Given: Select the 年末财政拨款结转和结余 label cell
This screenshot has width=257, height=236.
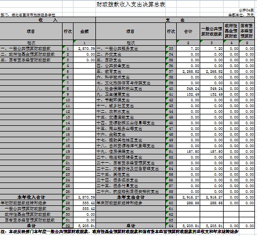Looking at the screenshot, I should tap(131, 203).
